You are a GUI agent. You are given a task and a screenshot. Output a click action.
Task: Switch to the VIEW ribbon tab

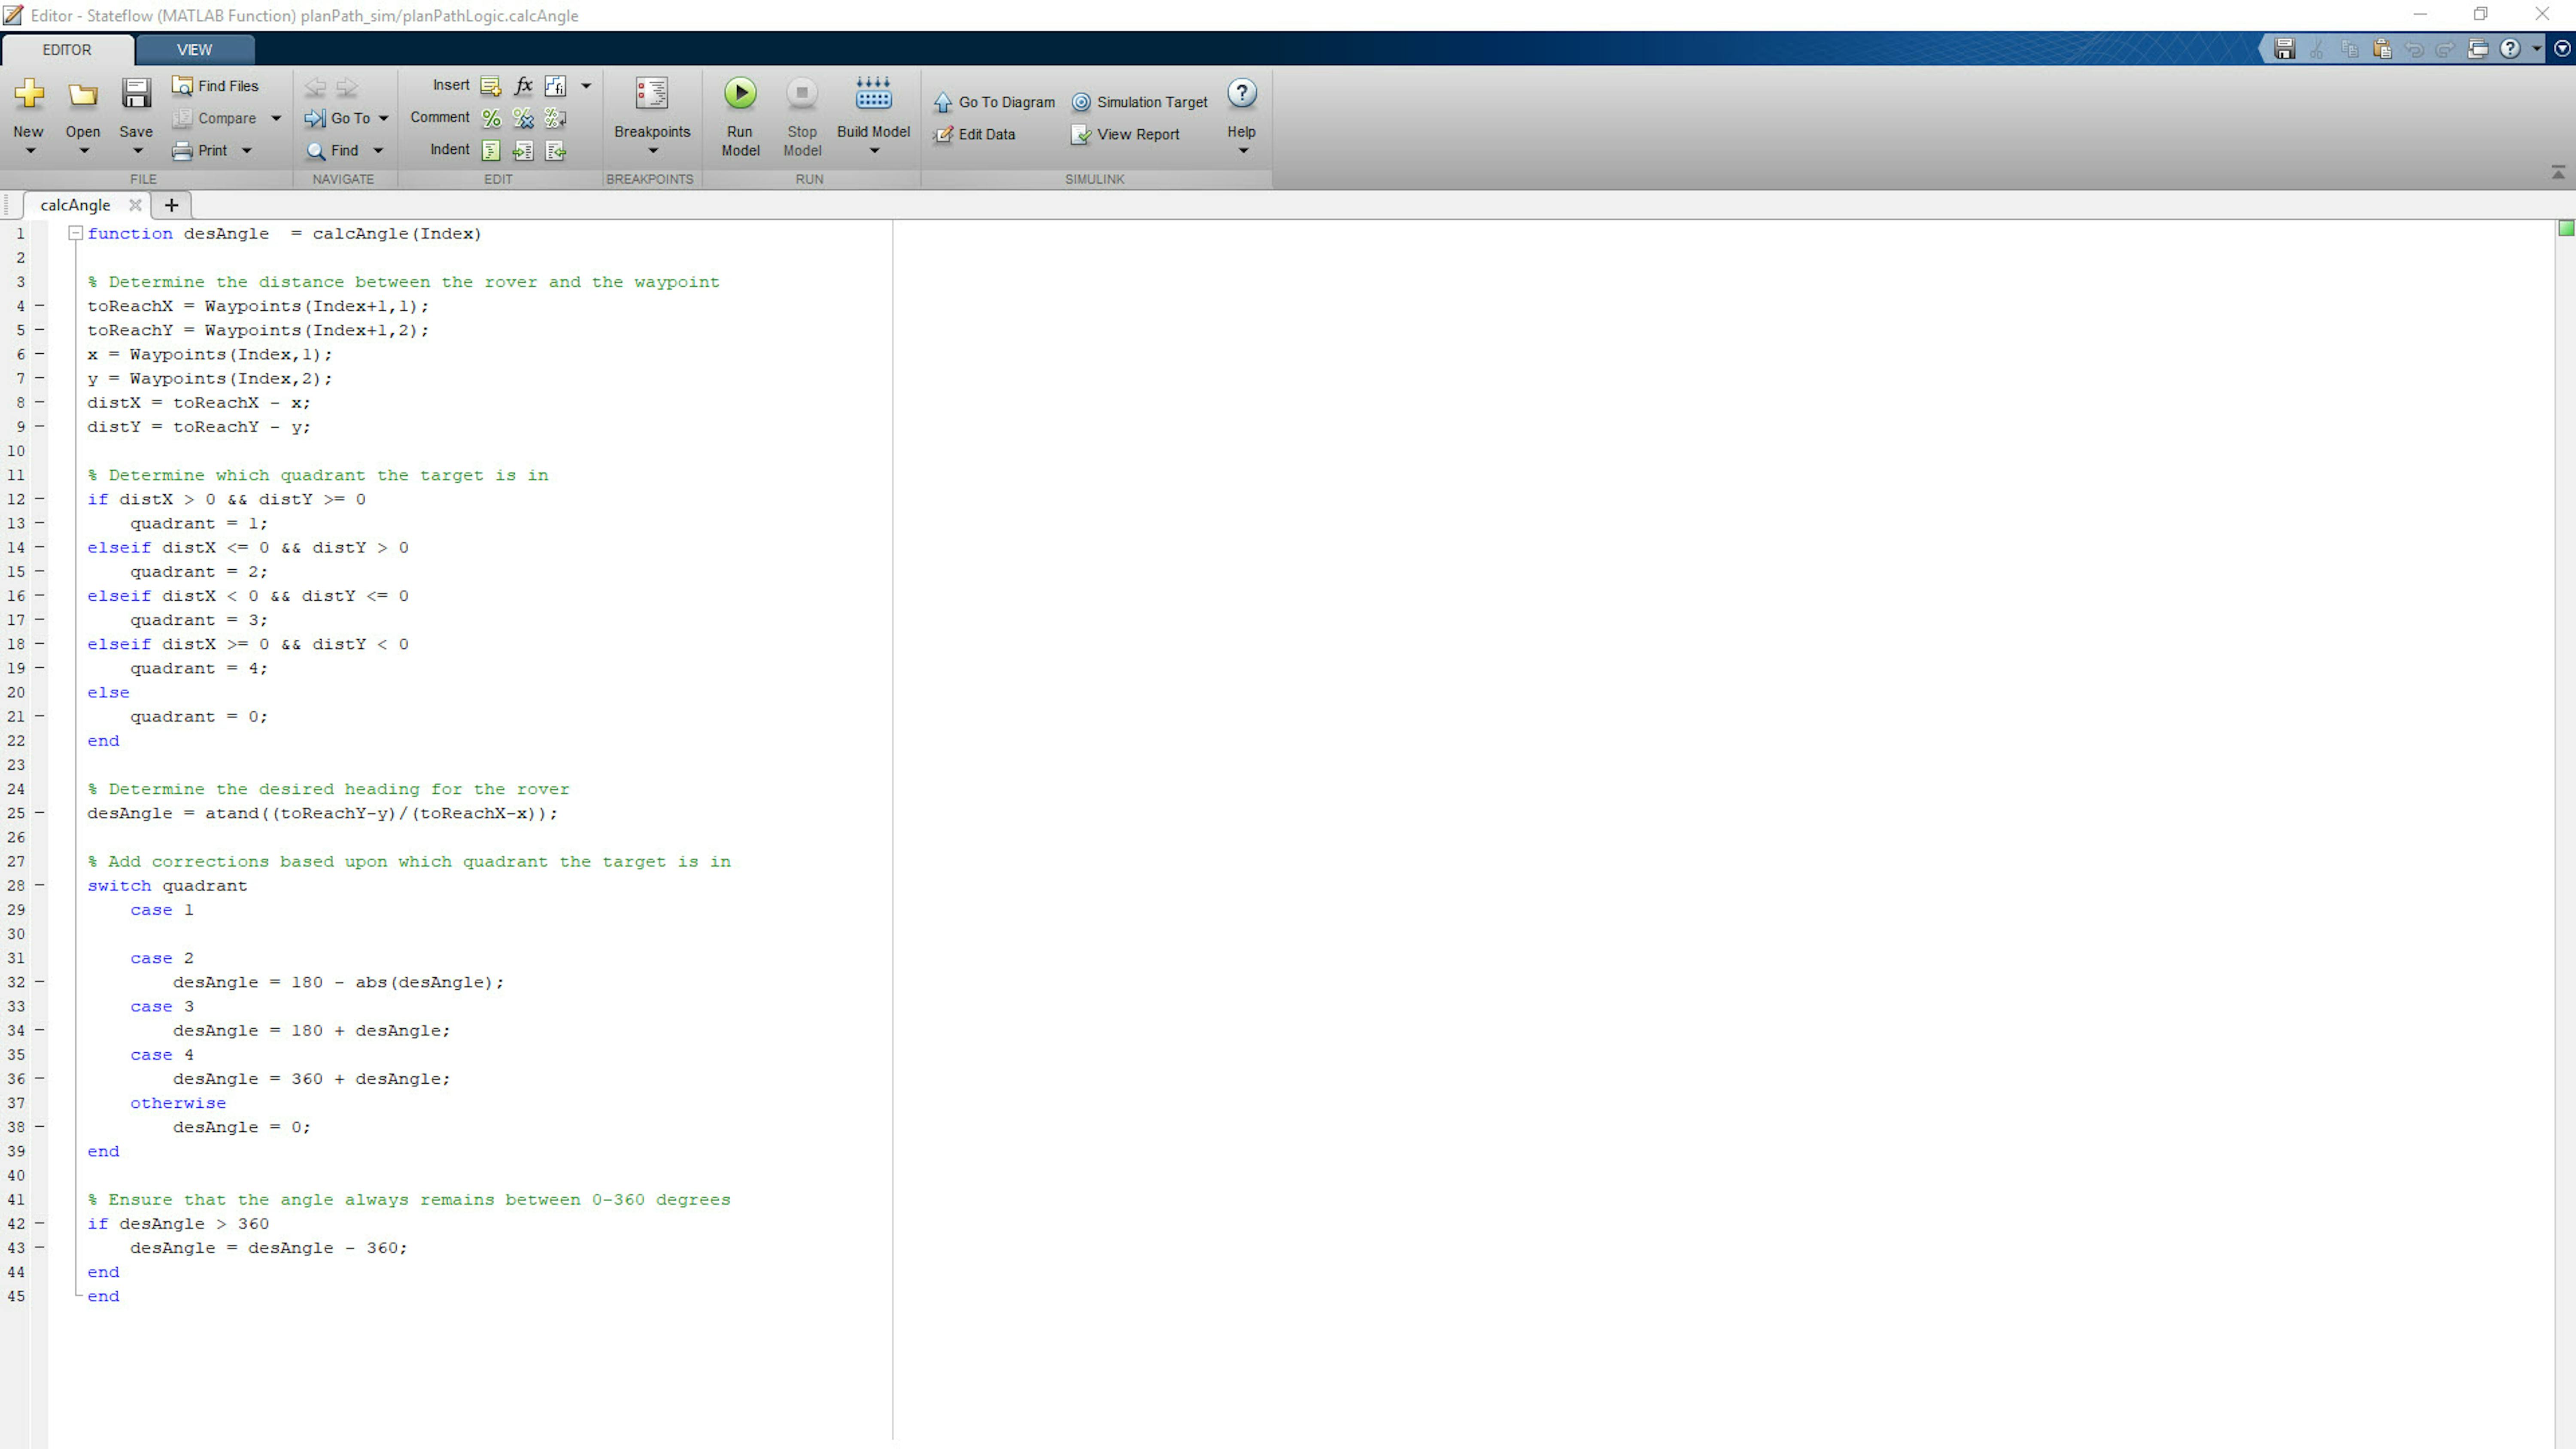click(194, 49)
